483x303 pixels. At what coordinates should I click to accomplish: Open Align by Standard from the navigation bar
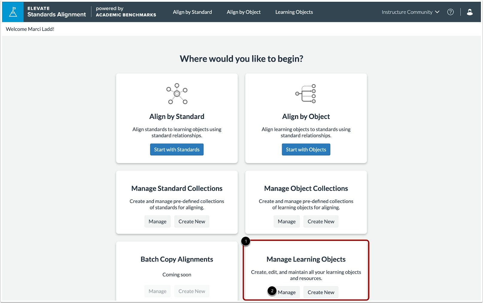192,12
